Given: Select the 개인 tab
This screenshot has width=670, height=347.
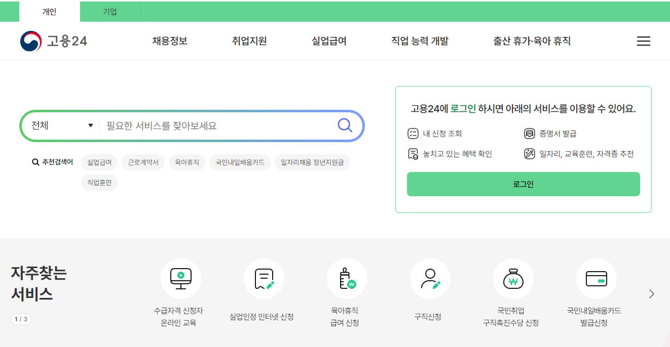Looking at the screenshot, I should tap(49, 11).
